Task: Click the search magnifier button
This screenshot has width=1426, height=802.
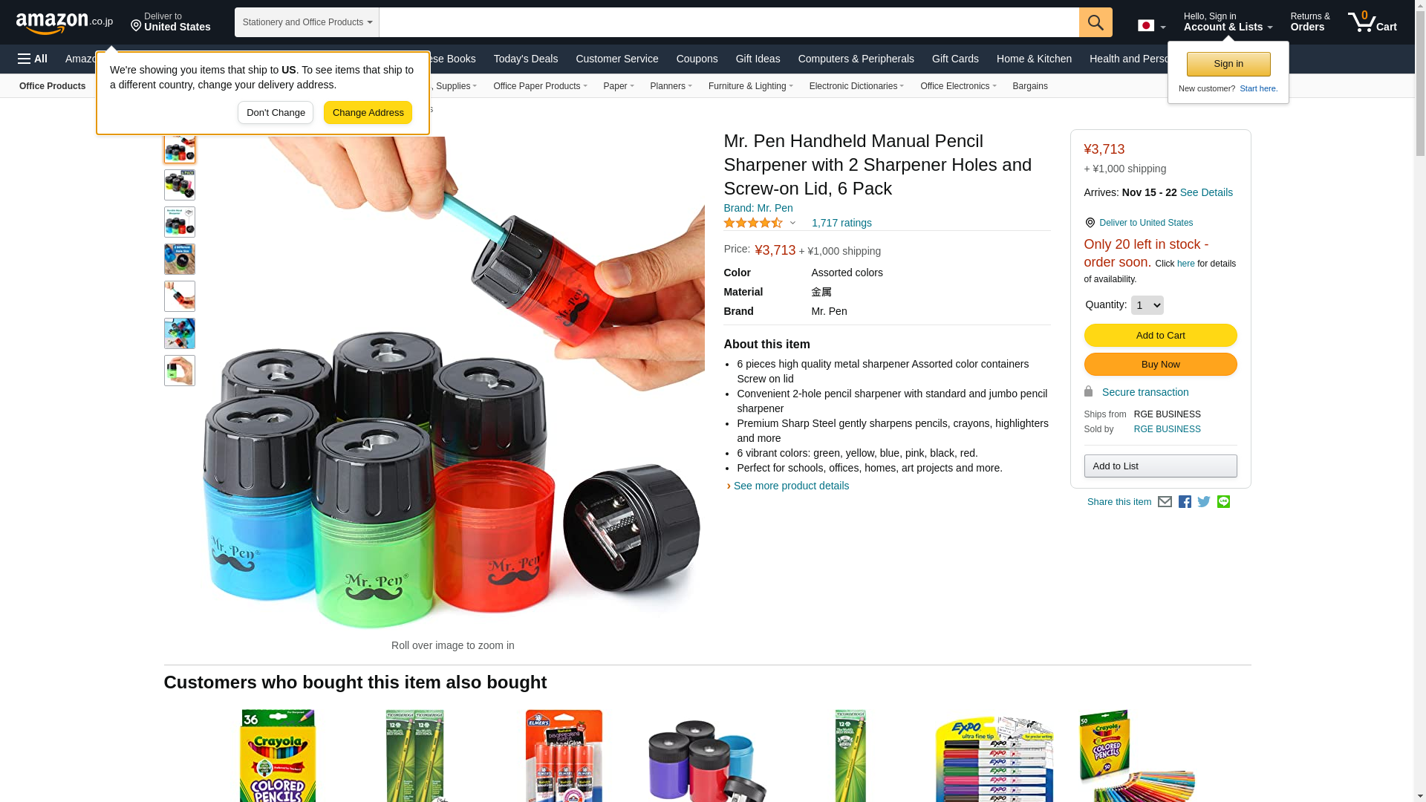Action: pos(1095,22)
